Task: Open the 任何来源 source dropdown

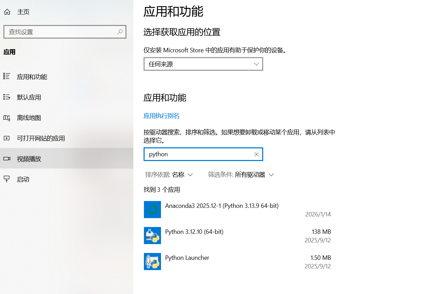Action: [x=203, y=64]
